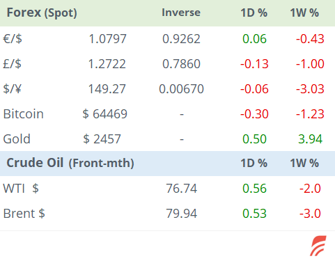Click the WTI price "76.74"

[182, 188]
